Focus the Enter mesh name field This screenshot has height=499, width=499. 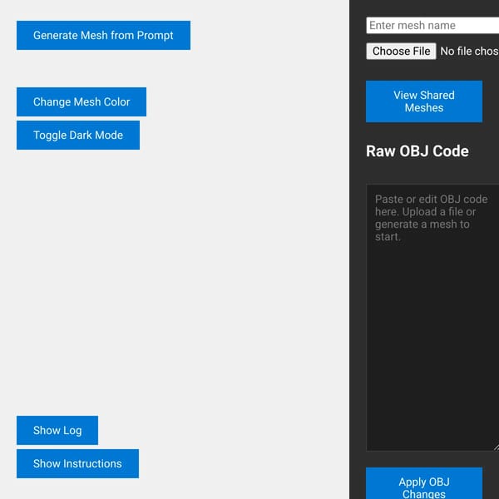point(432,26)
